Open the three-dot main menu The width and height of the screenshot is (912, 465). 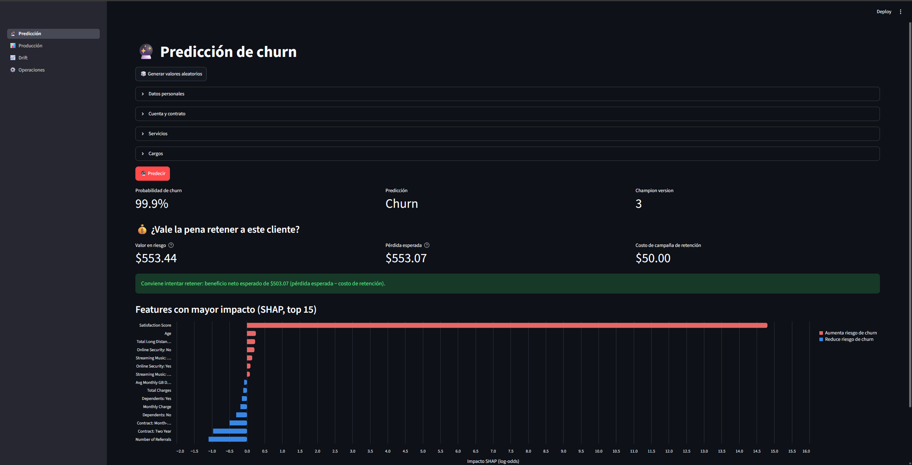(901, 12)
